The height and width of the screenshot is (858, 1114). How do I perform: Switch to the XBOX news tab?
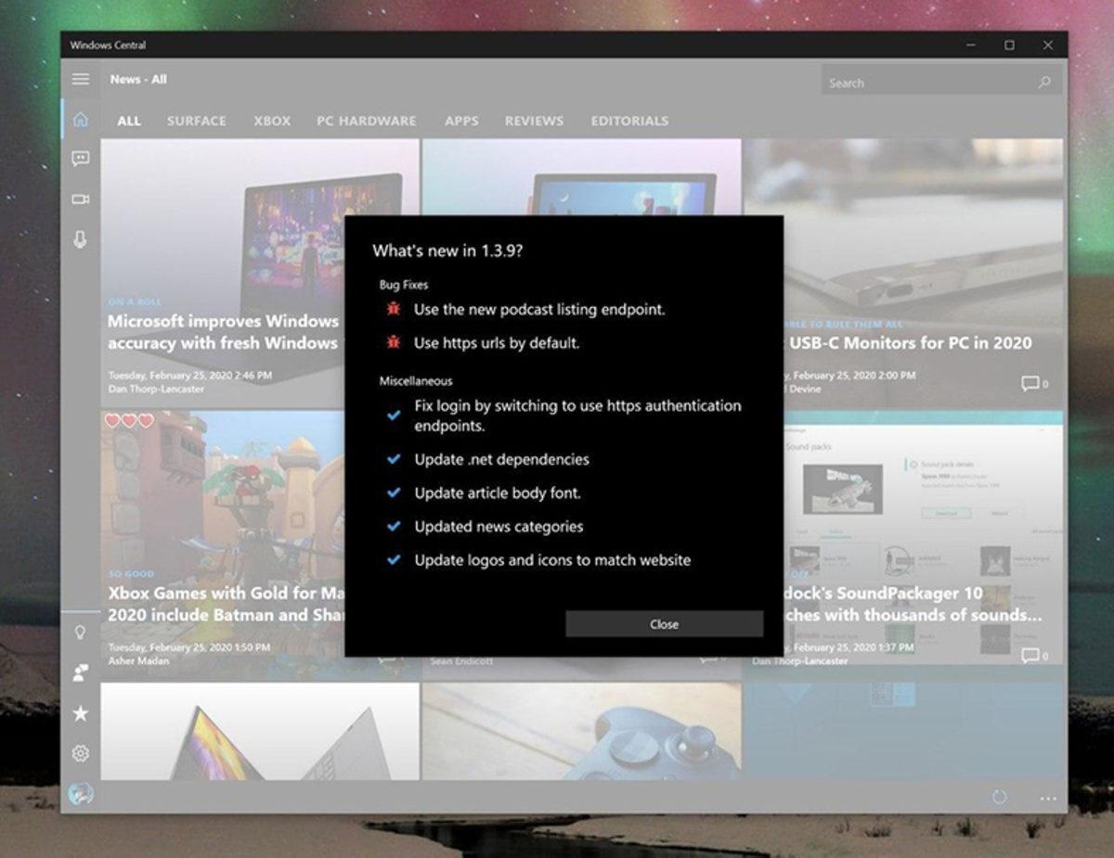[x=271, y=121]
